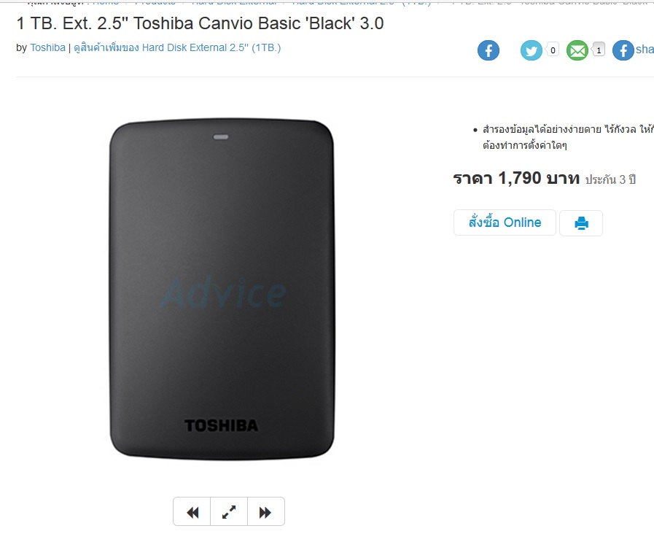Screen dimensions: 654x542
Task: Click the ราคา 1,790 บาท price text
Action: [516, 179]
